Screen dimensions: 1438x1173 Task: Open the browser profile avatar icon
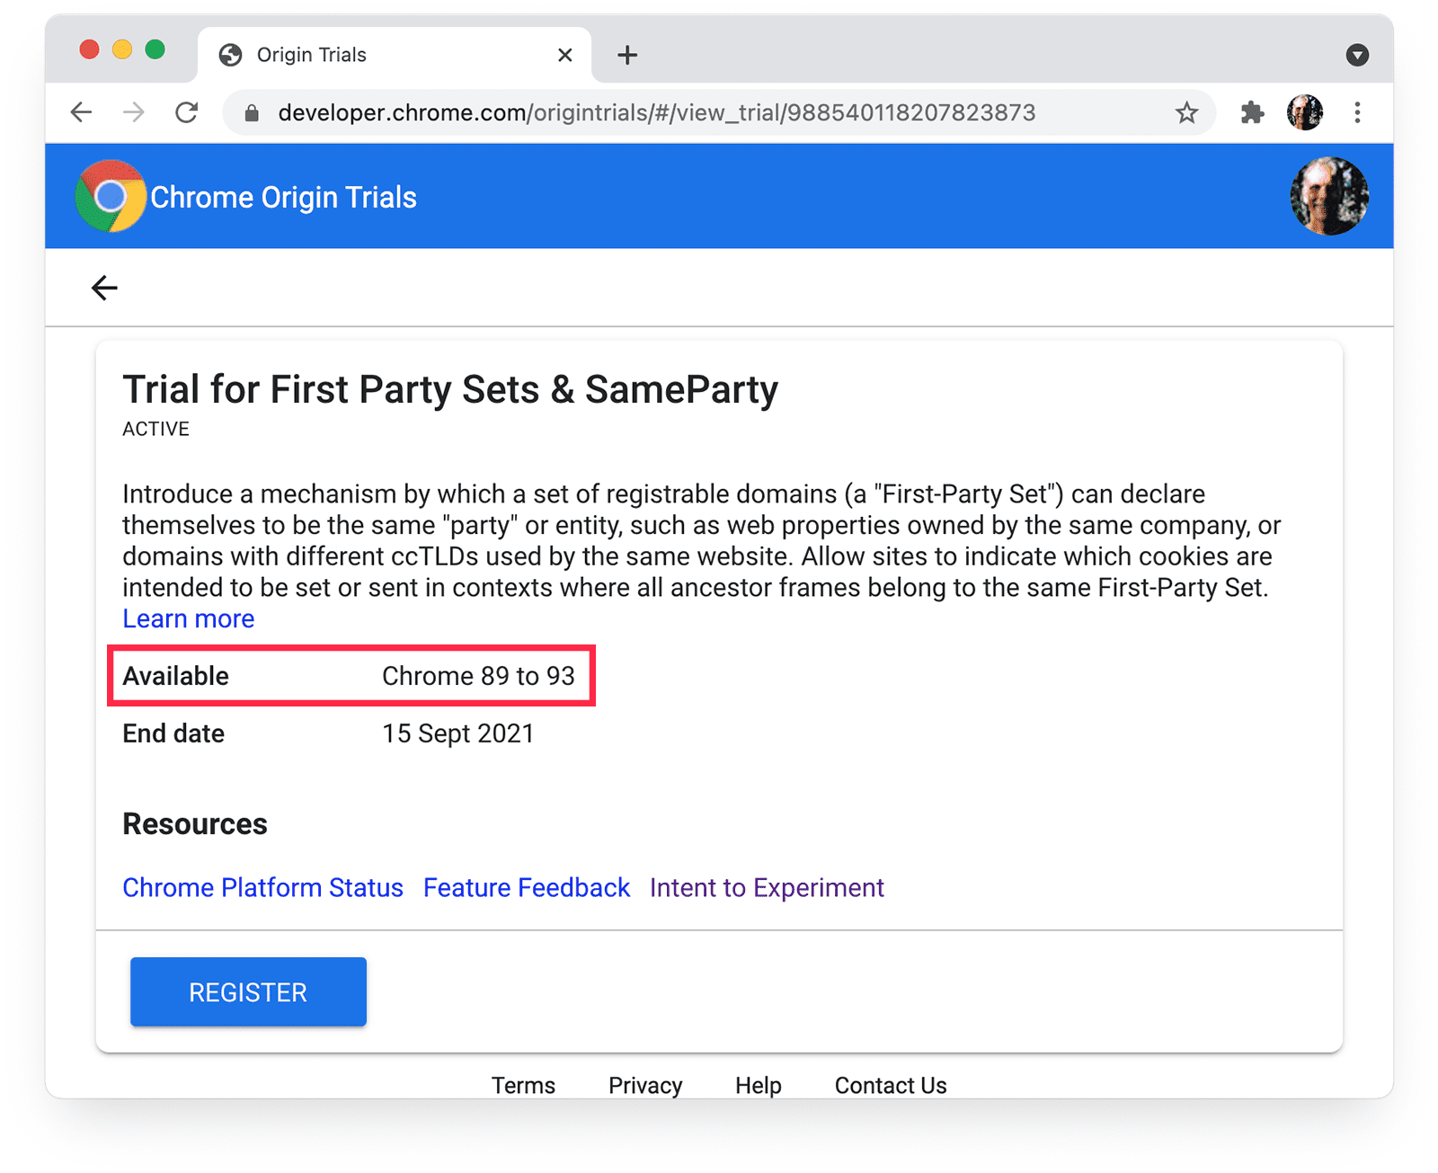tap(1304, 112)
